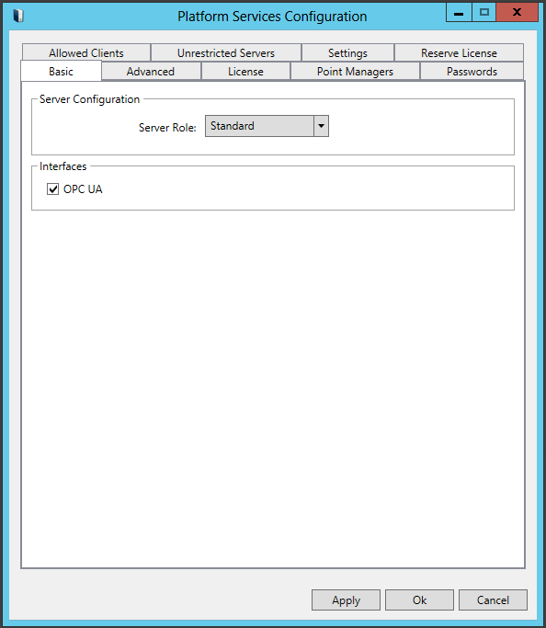Toggle the OPC UA interface checkbox
Screen dimensions: 546x628
coord(52,189)
